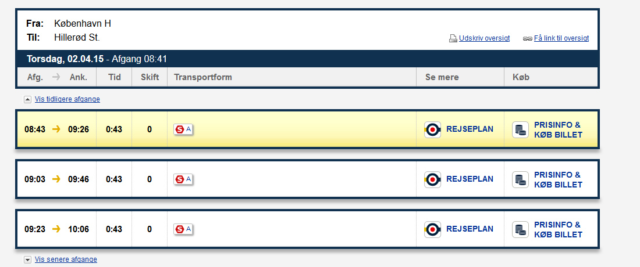
Task: Open Vis senere afgange link
Action: 66,259
